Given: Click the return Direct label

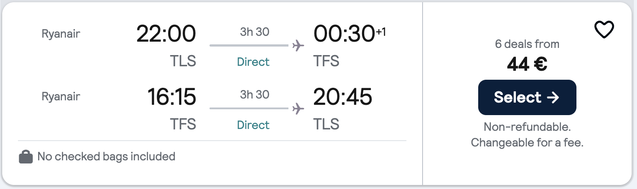Looking at the screenshot, I should tap(253, 125).
